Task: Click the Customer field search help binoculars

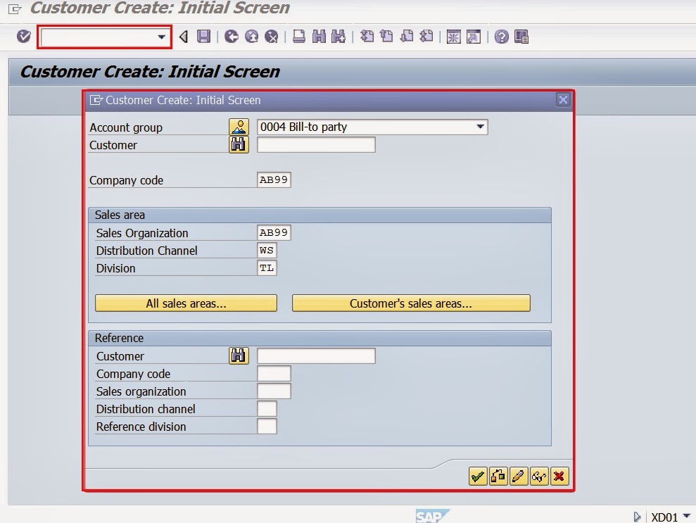Action: pyautogui.click(x=239, y=144)
